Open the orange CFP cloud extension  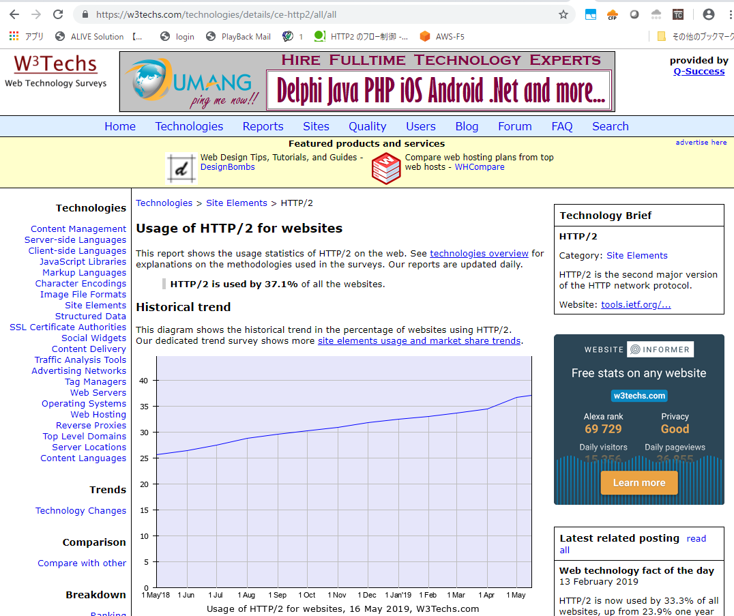click(613, 14)
